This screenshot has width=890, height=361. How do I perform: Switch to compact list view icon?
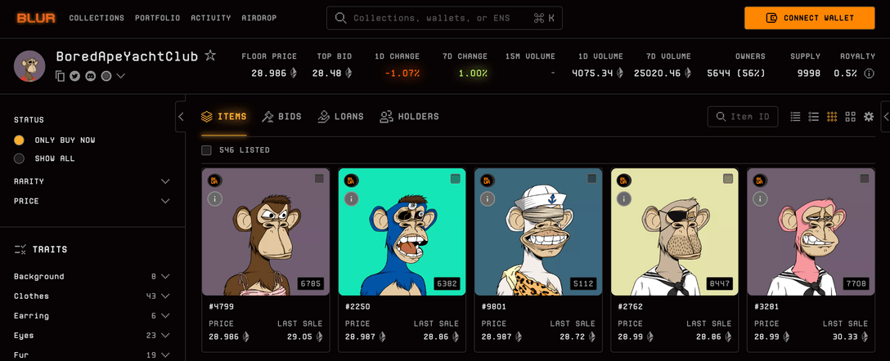pyautogui.click(x=795, y=117)
